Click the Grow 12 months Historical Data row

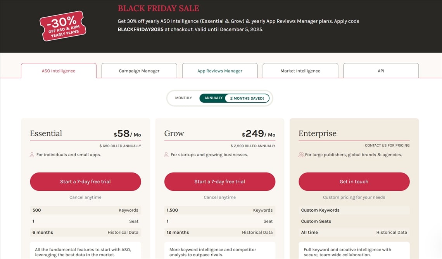[220, 232]
